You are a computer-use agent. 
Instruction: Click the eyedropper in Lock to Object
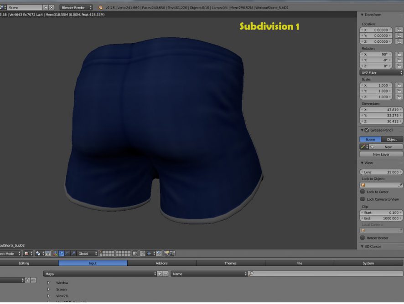point(400,185)
